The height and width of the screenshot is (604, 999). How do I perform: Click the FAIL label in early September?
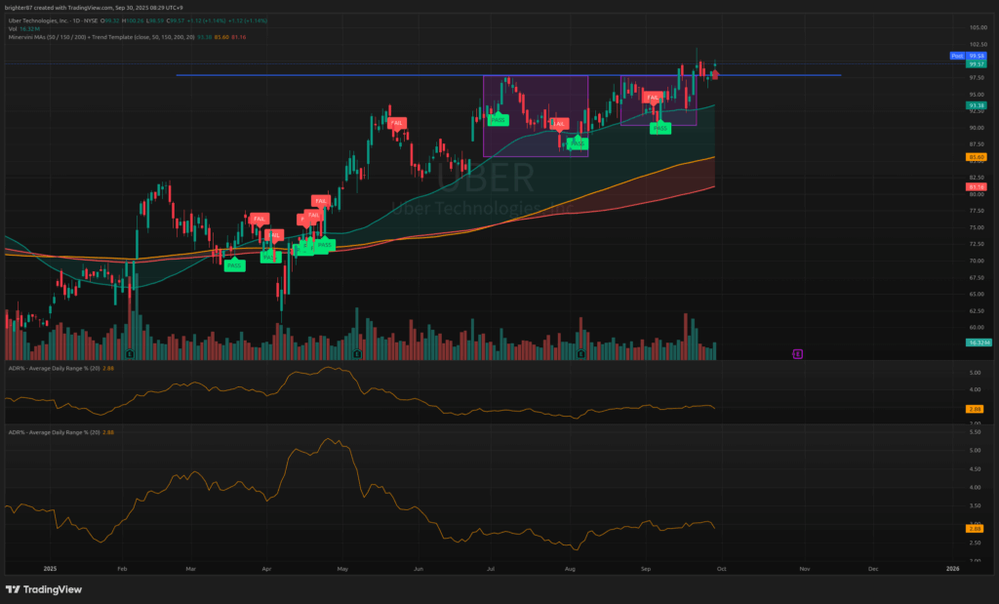653,98
